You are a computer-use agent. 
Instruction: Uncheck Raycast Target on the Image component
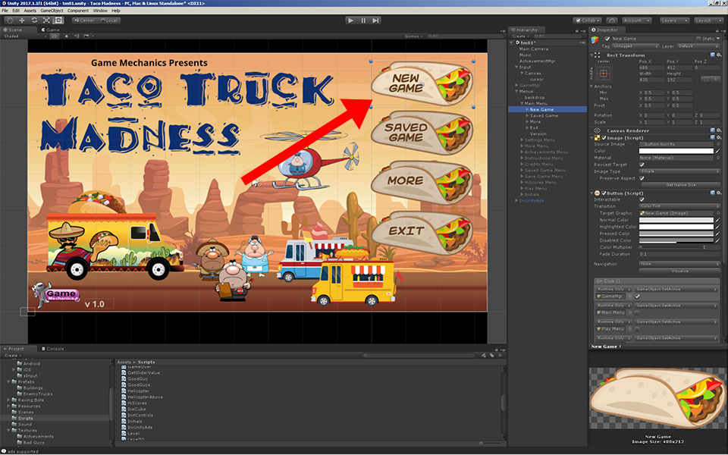pyautogui.click(x=642, y=165)
